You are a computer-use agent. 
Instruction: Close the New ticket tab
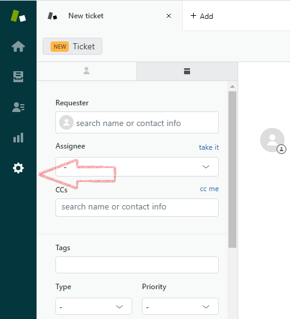169,16
